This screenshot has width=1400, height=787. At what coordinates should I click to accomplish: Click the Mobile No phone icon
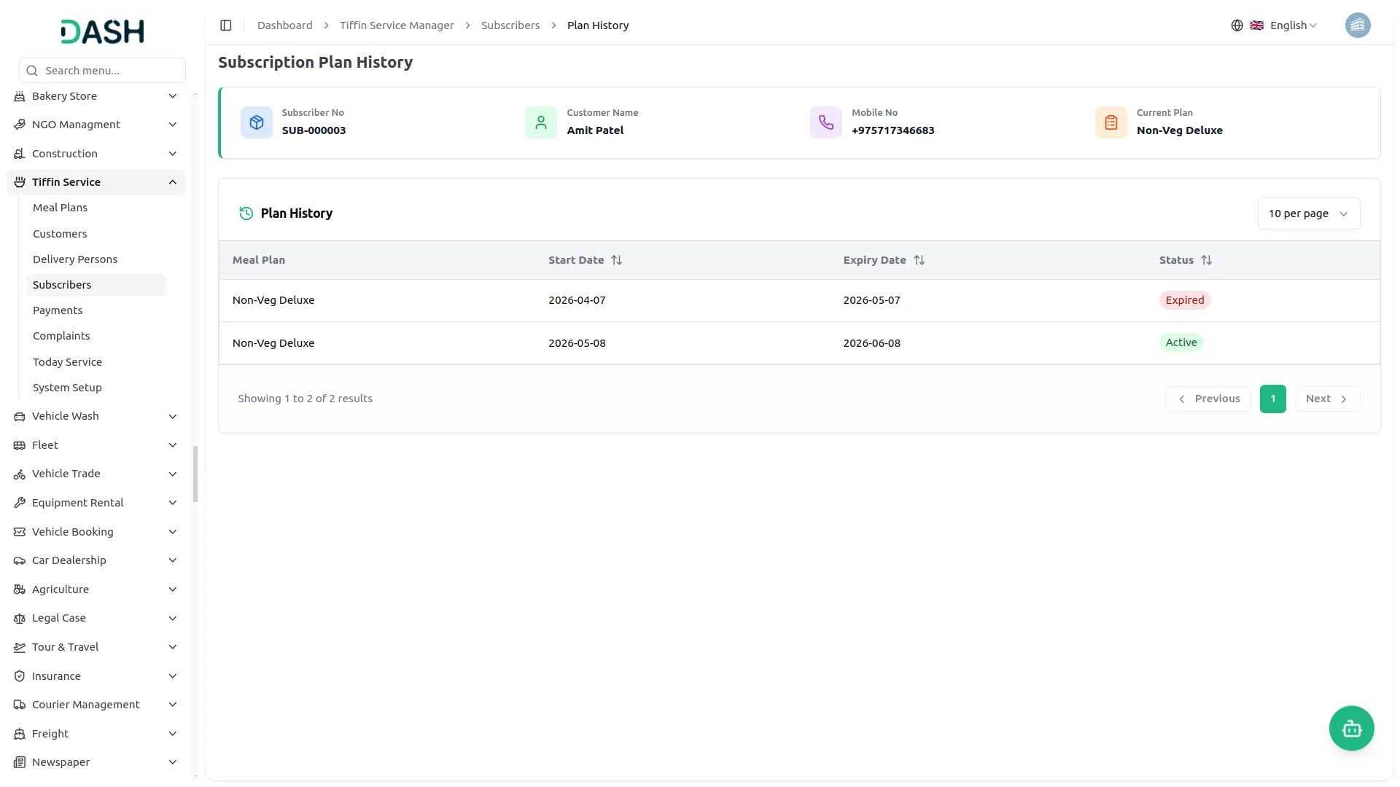825,122
